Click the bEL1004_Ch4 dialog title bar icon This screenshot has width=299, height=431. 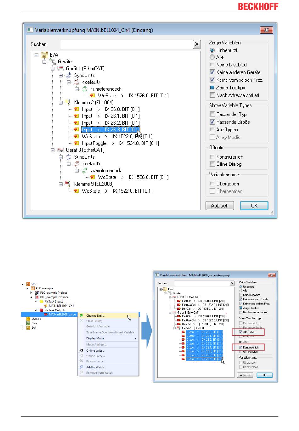30,30
